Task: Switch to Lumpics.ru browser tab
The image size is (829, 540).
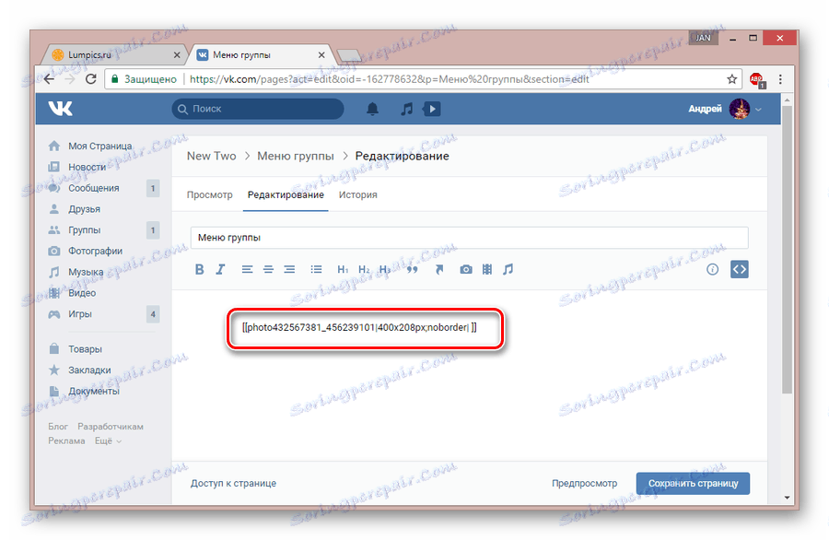Action: 113,54
